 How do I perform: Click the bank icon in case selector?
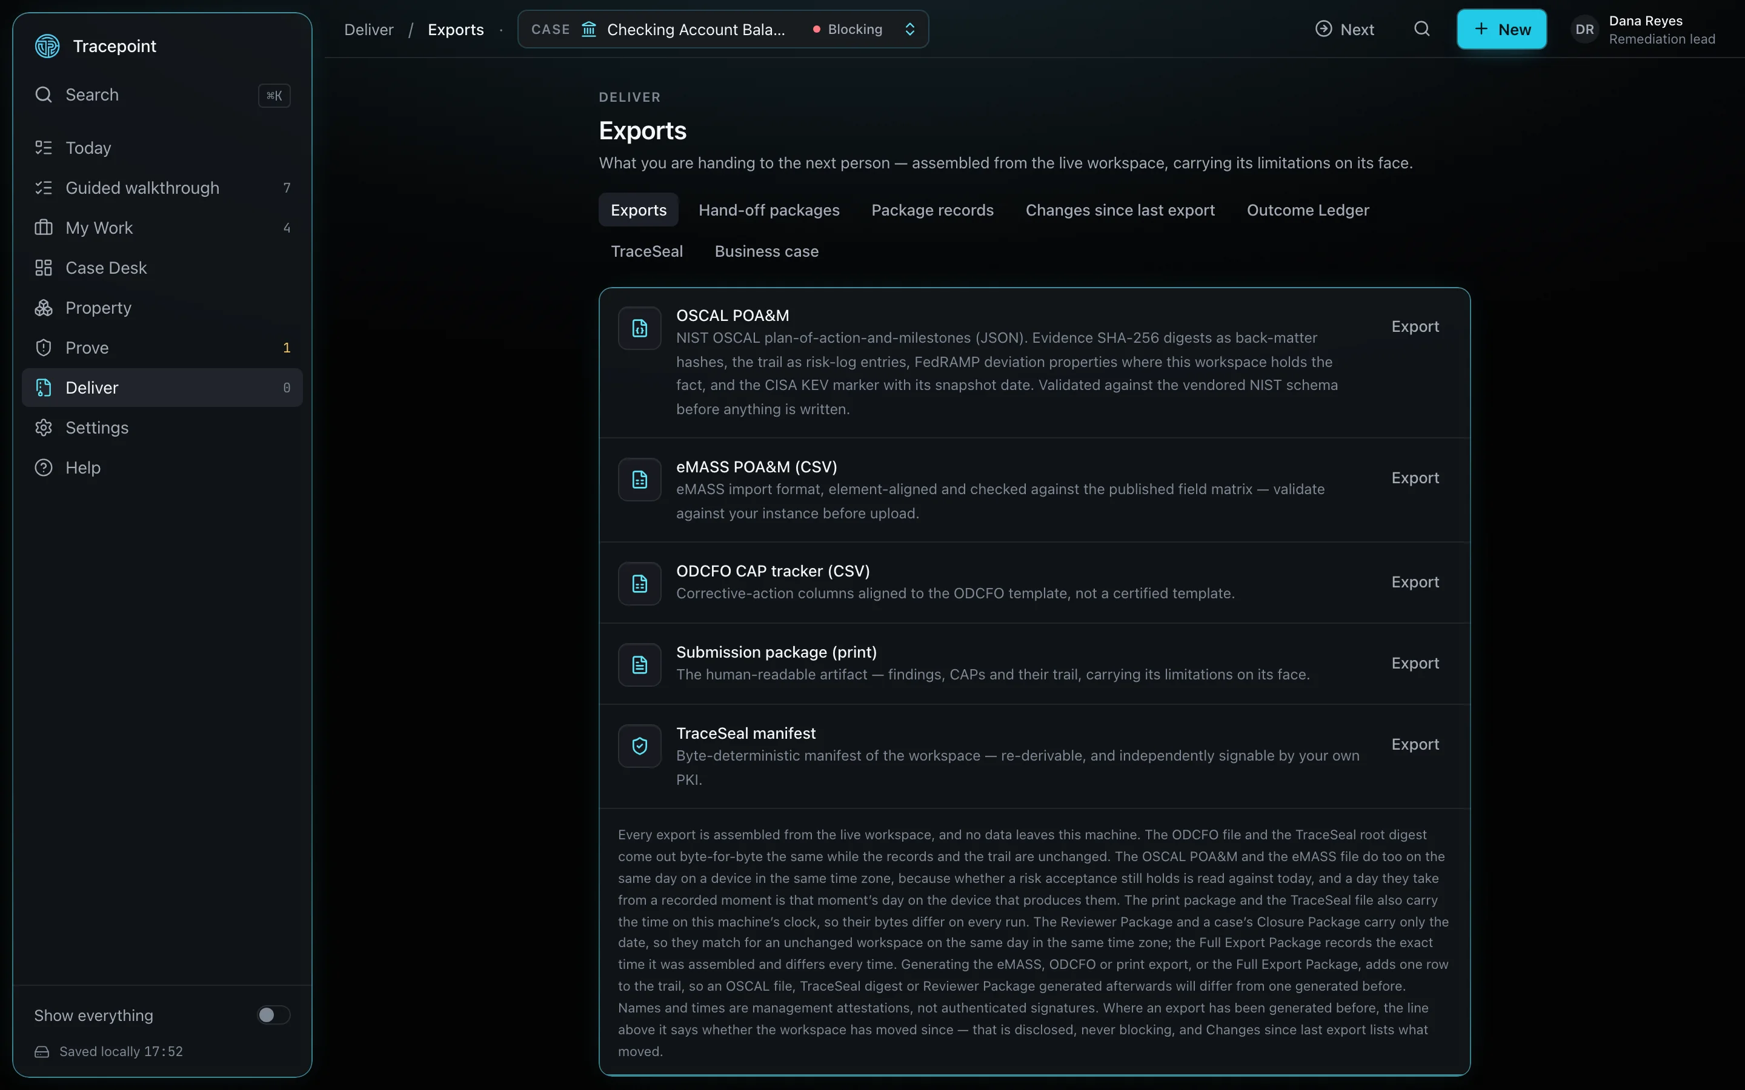tap(589, 29)
